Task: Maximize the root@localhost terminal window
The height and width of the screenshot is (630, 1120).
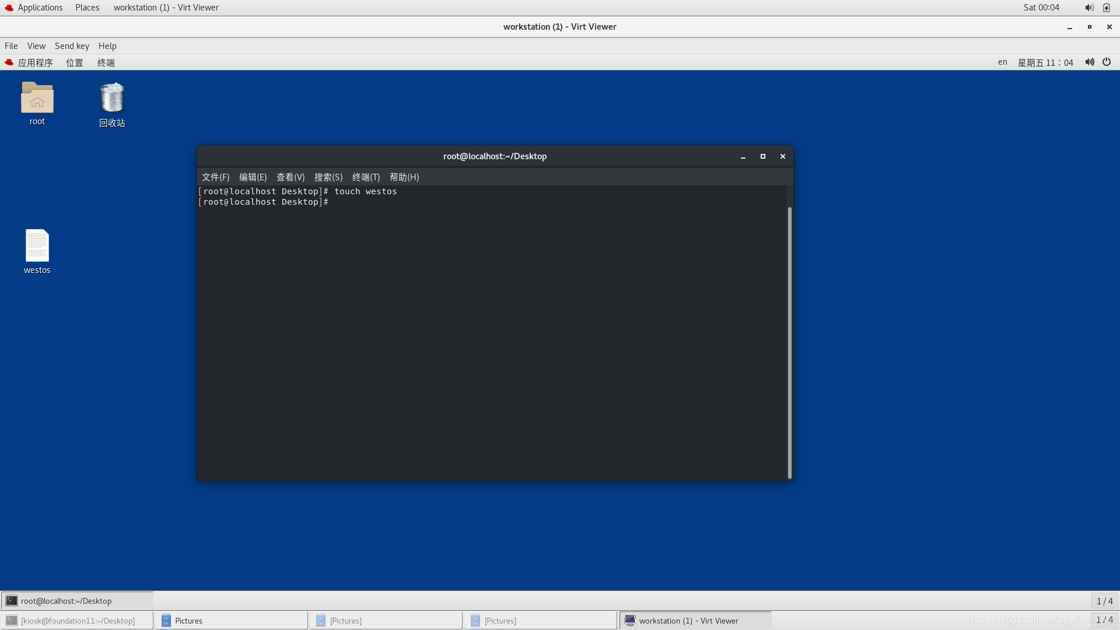Action: 762,156
